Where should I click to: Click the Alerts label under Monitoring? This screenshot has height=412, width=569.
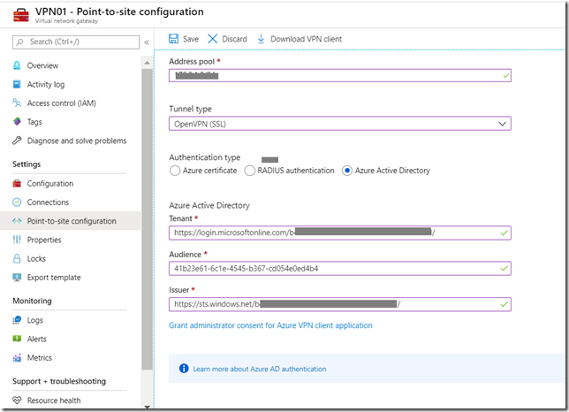[x=36, y=339]
